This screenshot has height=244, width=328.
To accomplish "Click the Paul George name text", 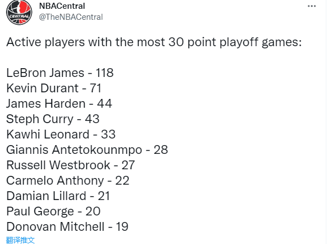I will coord(40,212).
